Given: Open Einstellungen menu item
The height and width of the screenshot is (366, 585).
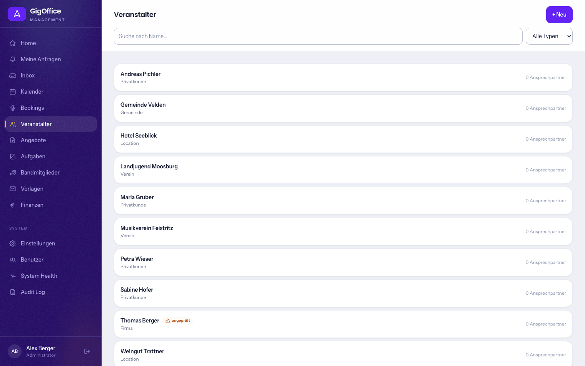Looking at the screenshot, I should pos(51,243).
